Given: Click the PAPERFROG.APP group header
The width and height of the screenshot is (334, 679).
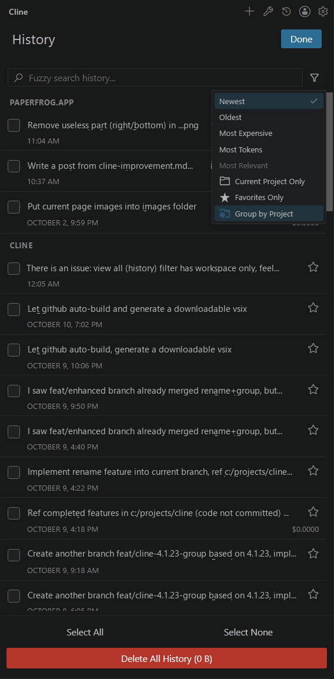Looking at the screenshot, I should (x=42, y=102).
